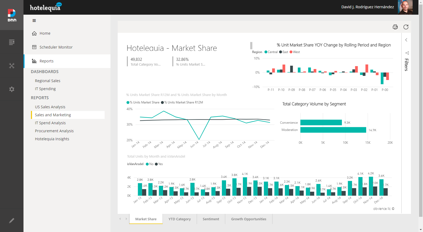Click the Convenience segment bar

(x=321, y=122)
